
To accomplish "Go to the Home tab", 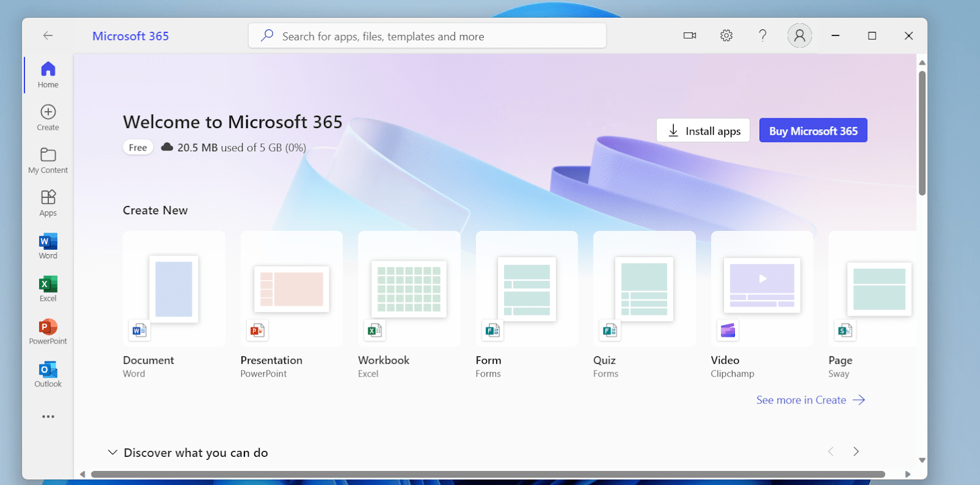I will (48, 75).
